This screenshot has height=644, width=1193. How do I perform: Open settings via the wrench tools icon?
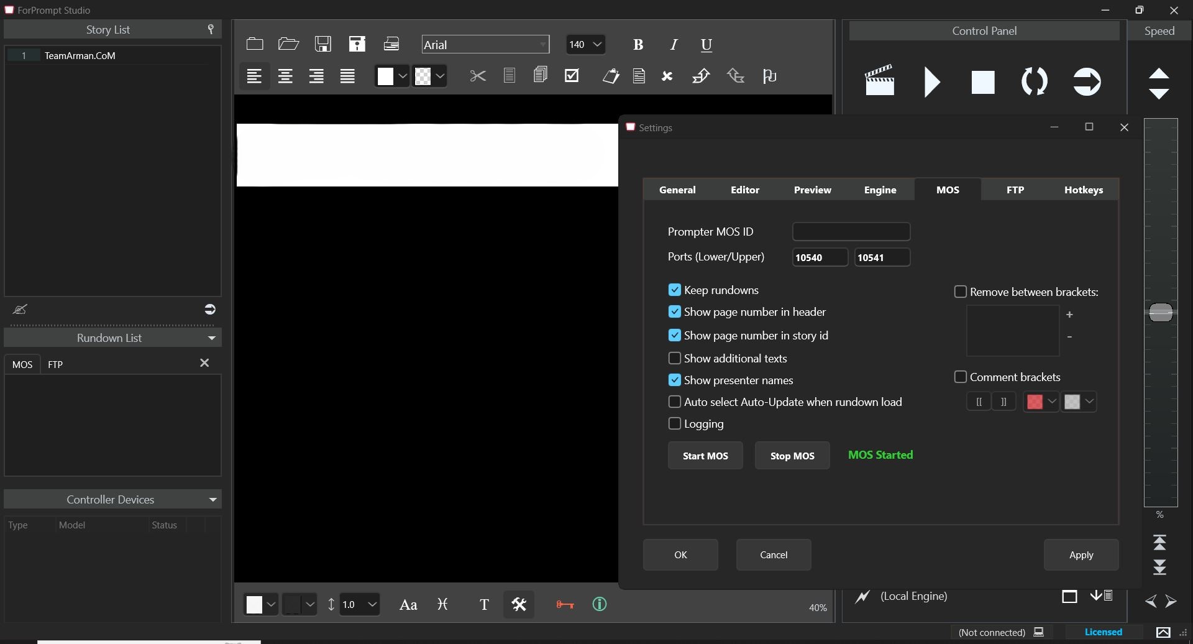[519, 604]
